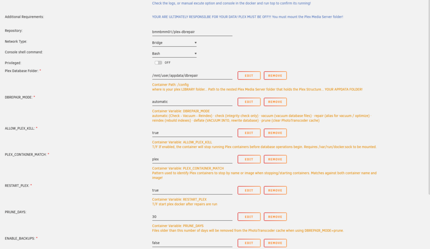The width and height of the screenshot is (430, 249).
Task: Edit the ENABLE_BACKUPS variable
Action: tap(249, 243)
